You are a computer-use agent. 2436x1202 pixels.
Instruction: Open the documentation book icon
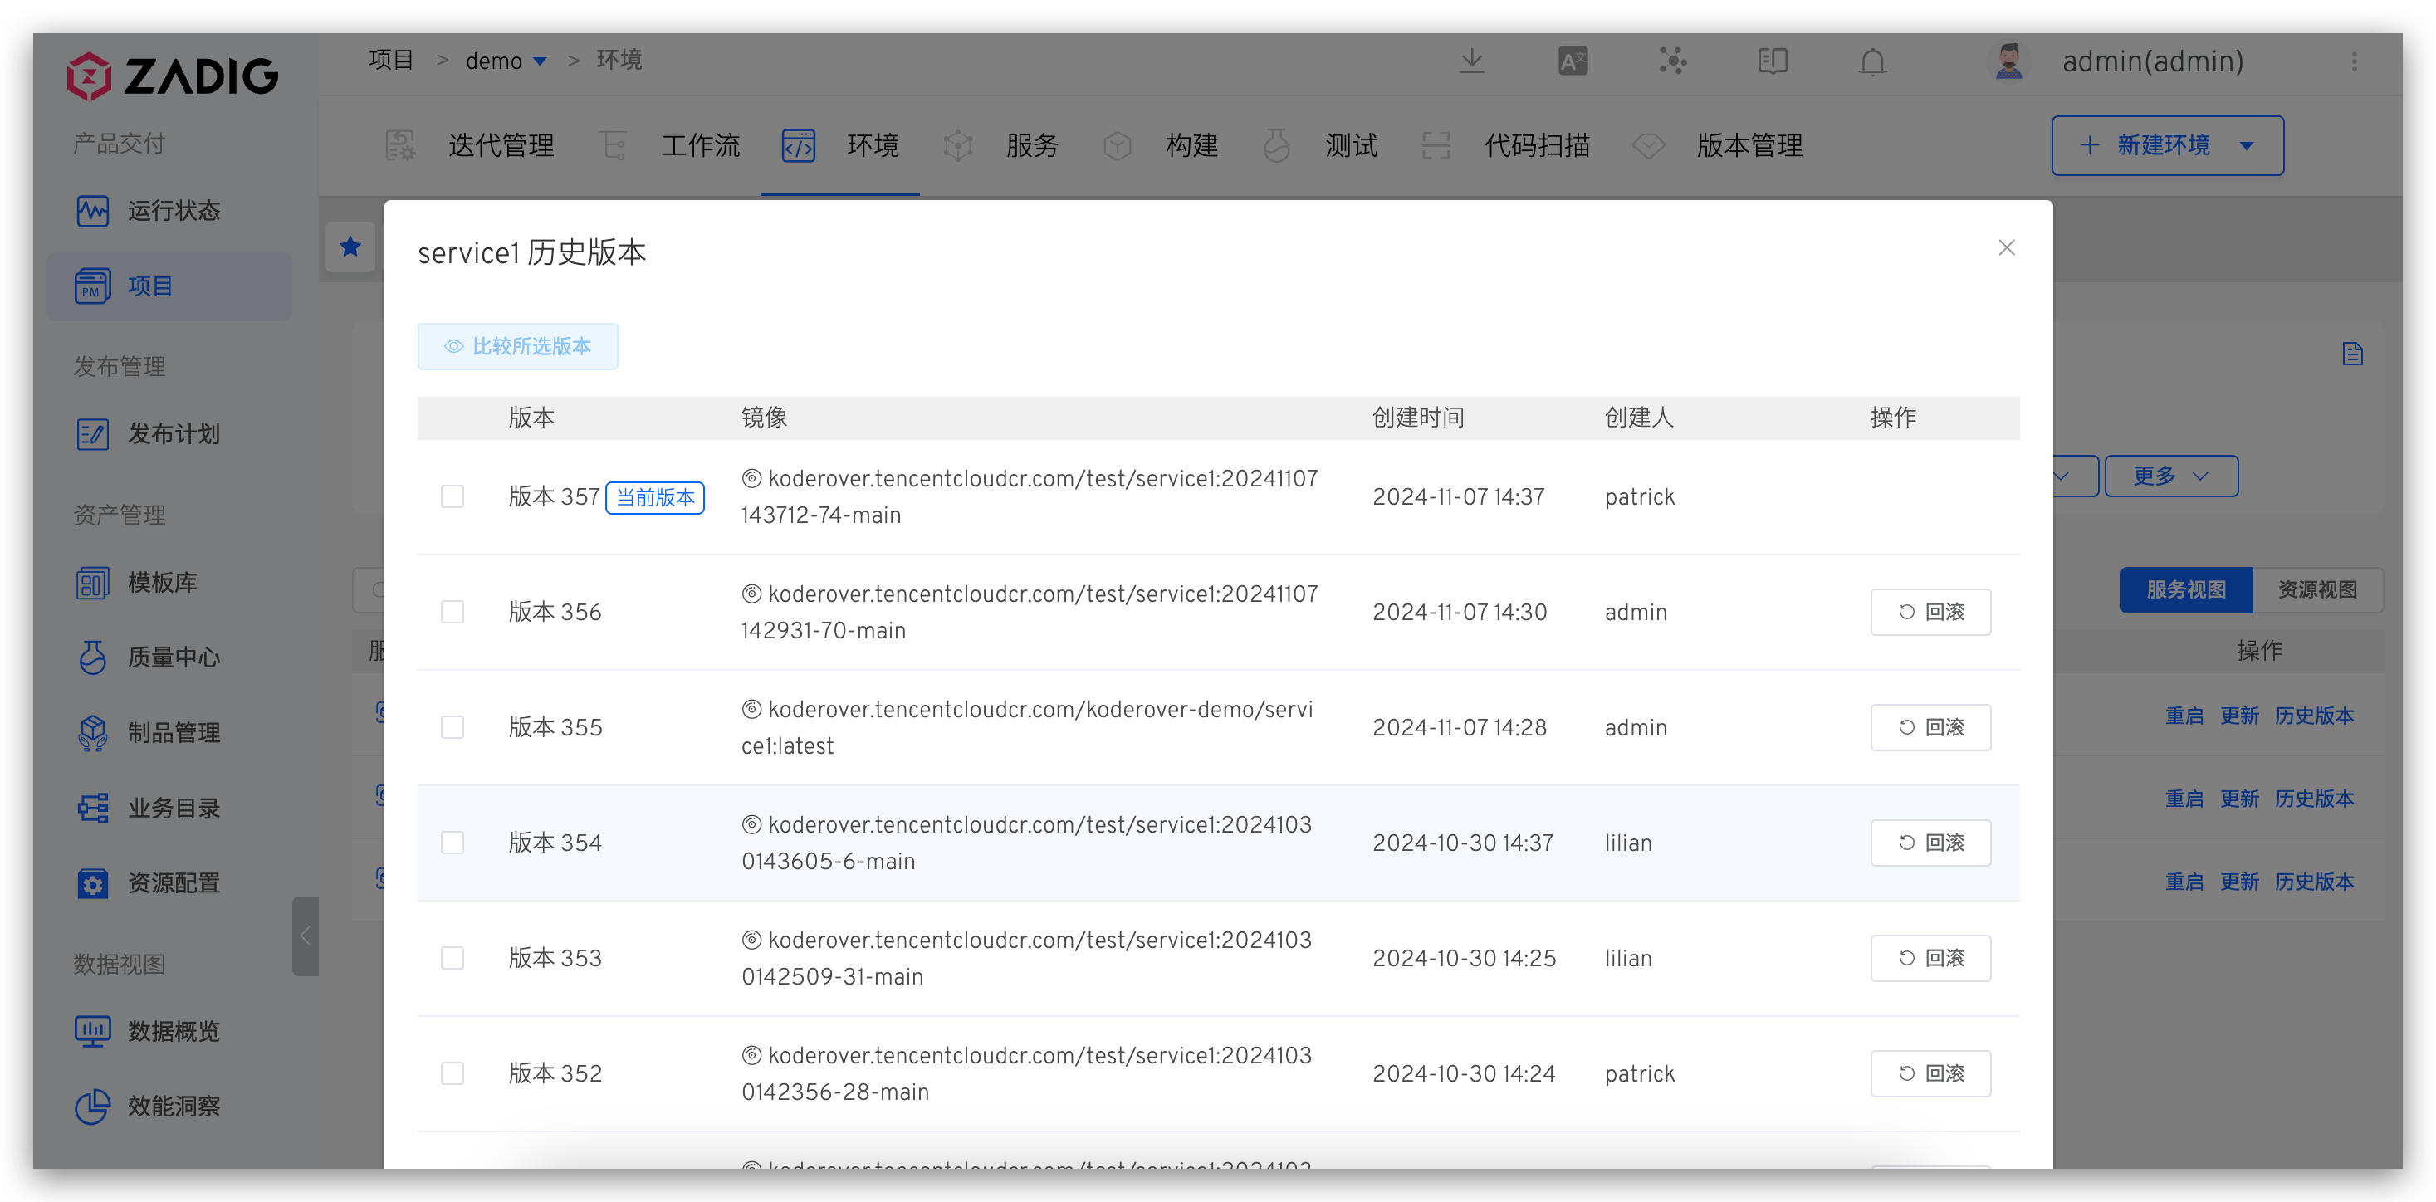1772,61
